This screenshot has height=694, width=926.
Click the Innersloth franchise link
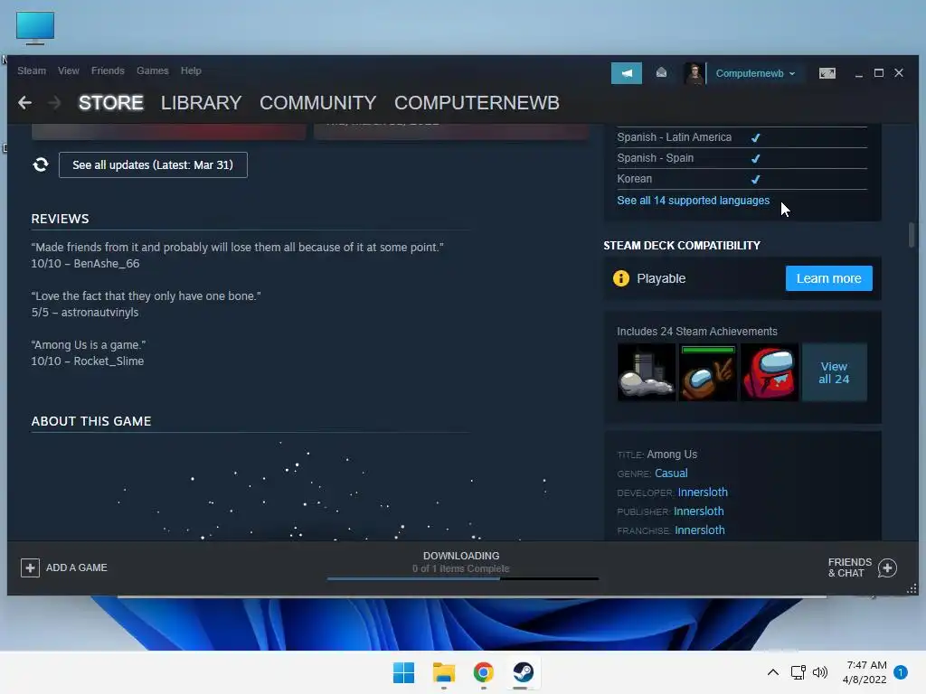click(700, 530)
